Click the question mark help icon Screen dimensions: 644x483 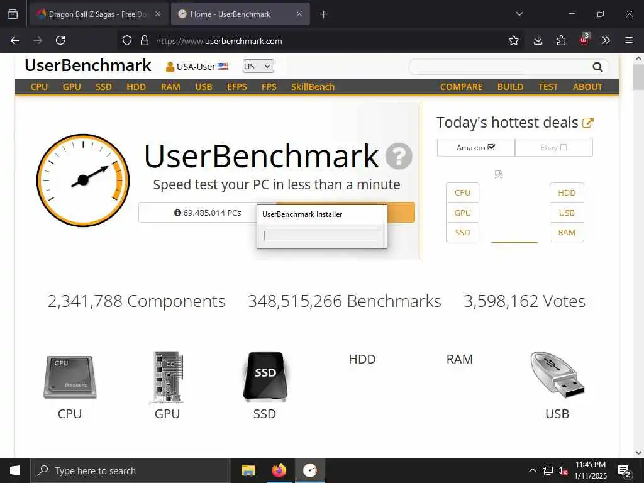tap(398, 156)
